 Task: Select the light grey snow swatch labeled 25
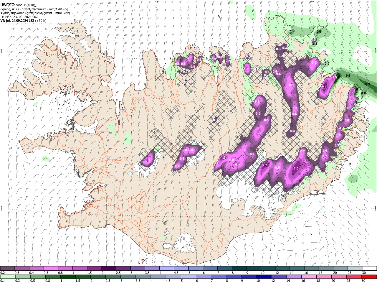[x=355, y=268]
